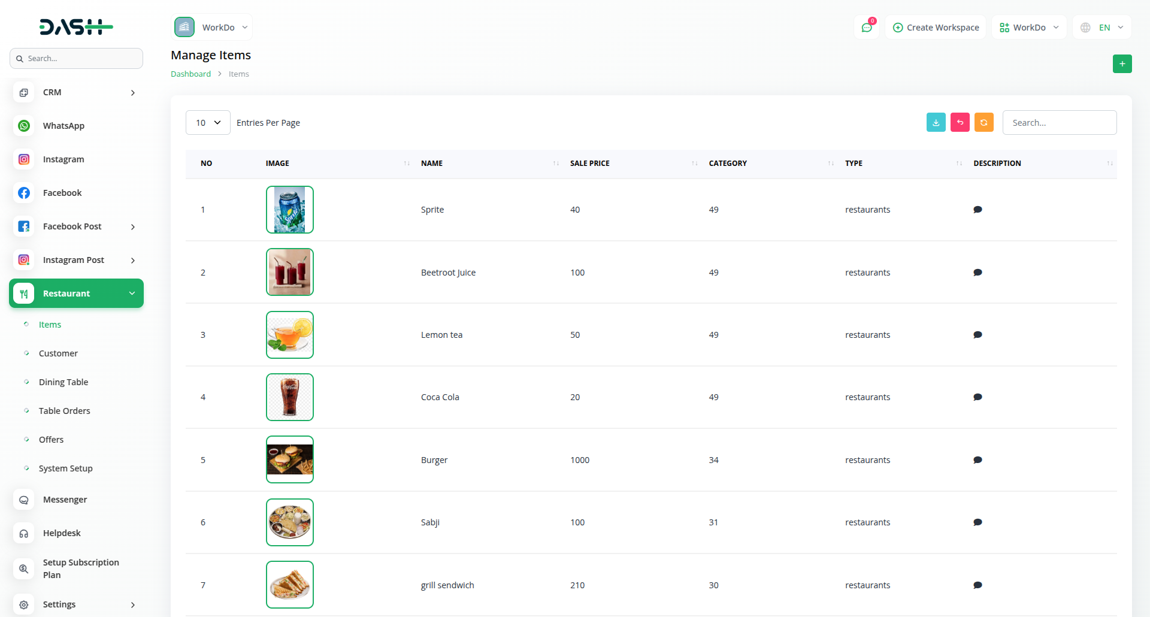Open Dining Table submenu item
Image resolution: width=1150 pixels, height=617 pixels.
(63, 382)
